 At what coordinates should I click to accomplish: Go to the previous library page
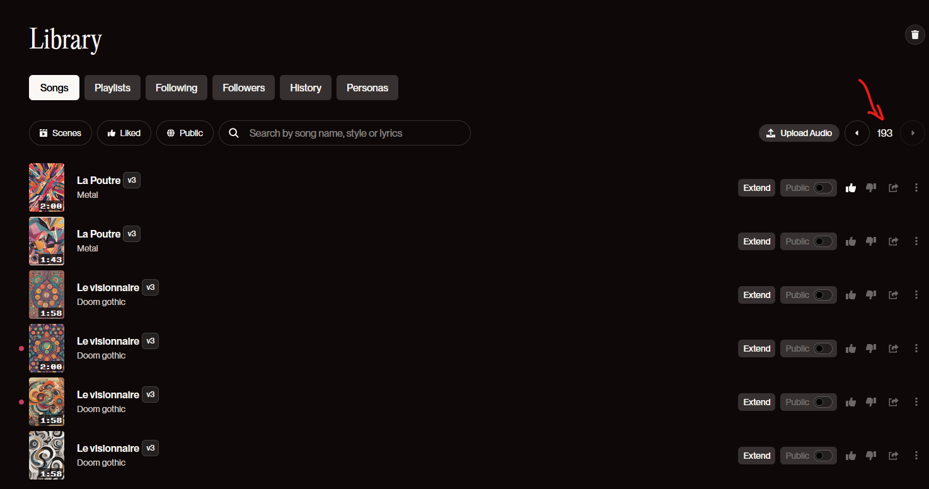[x=857, y=133]
